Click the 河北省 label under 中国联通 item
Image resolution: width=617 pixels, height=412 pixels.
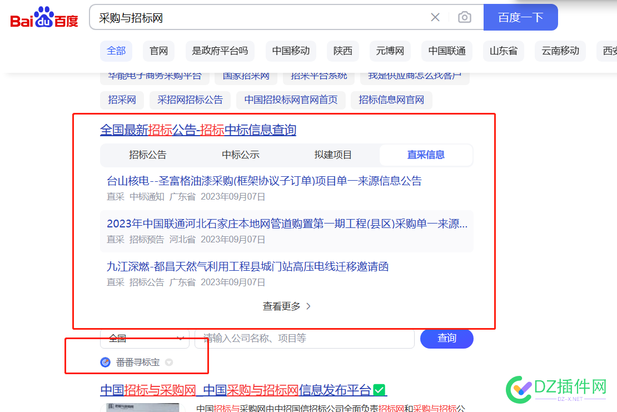(x=182, y=240)
